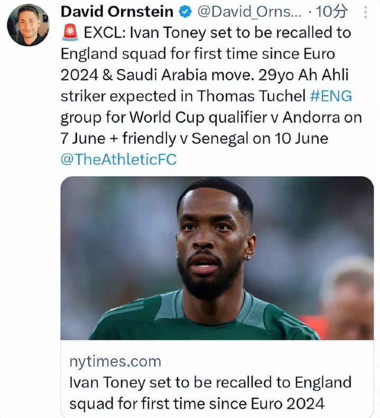This screenshot has height=418, width=380.
Task: Click the nytimes.com source domain
Action: click(115, 361)
